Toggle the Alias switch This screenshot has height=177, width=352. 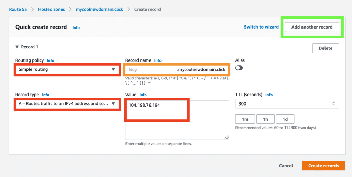coord(239,68)
